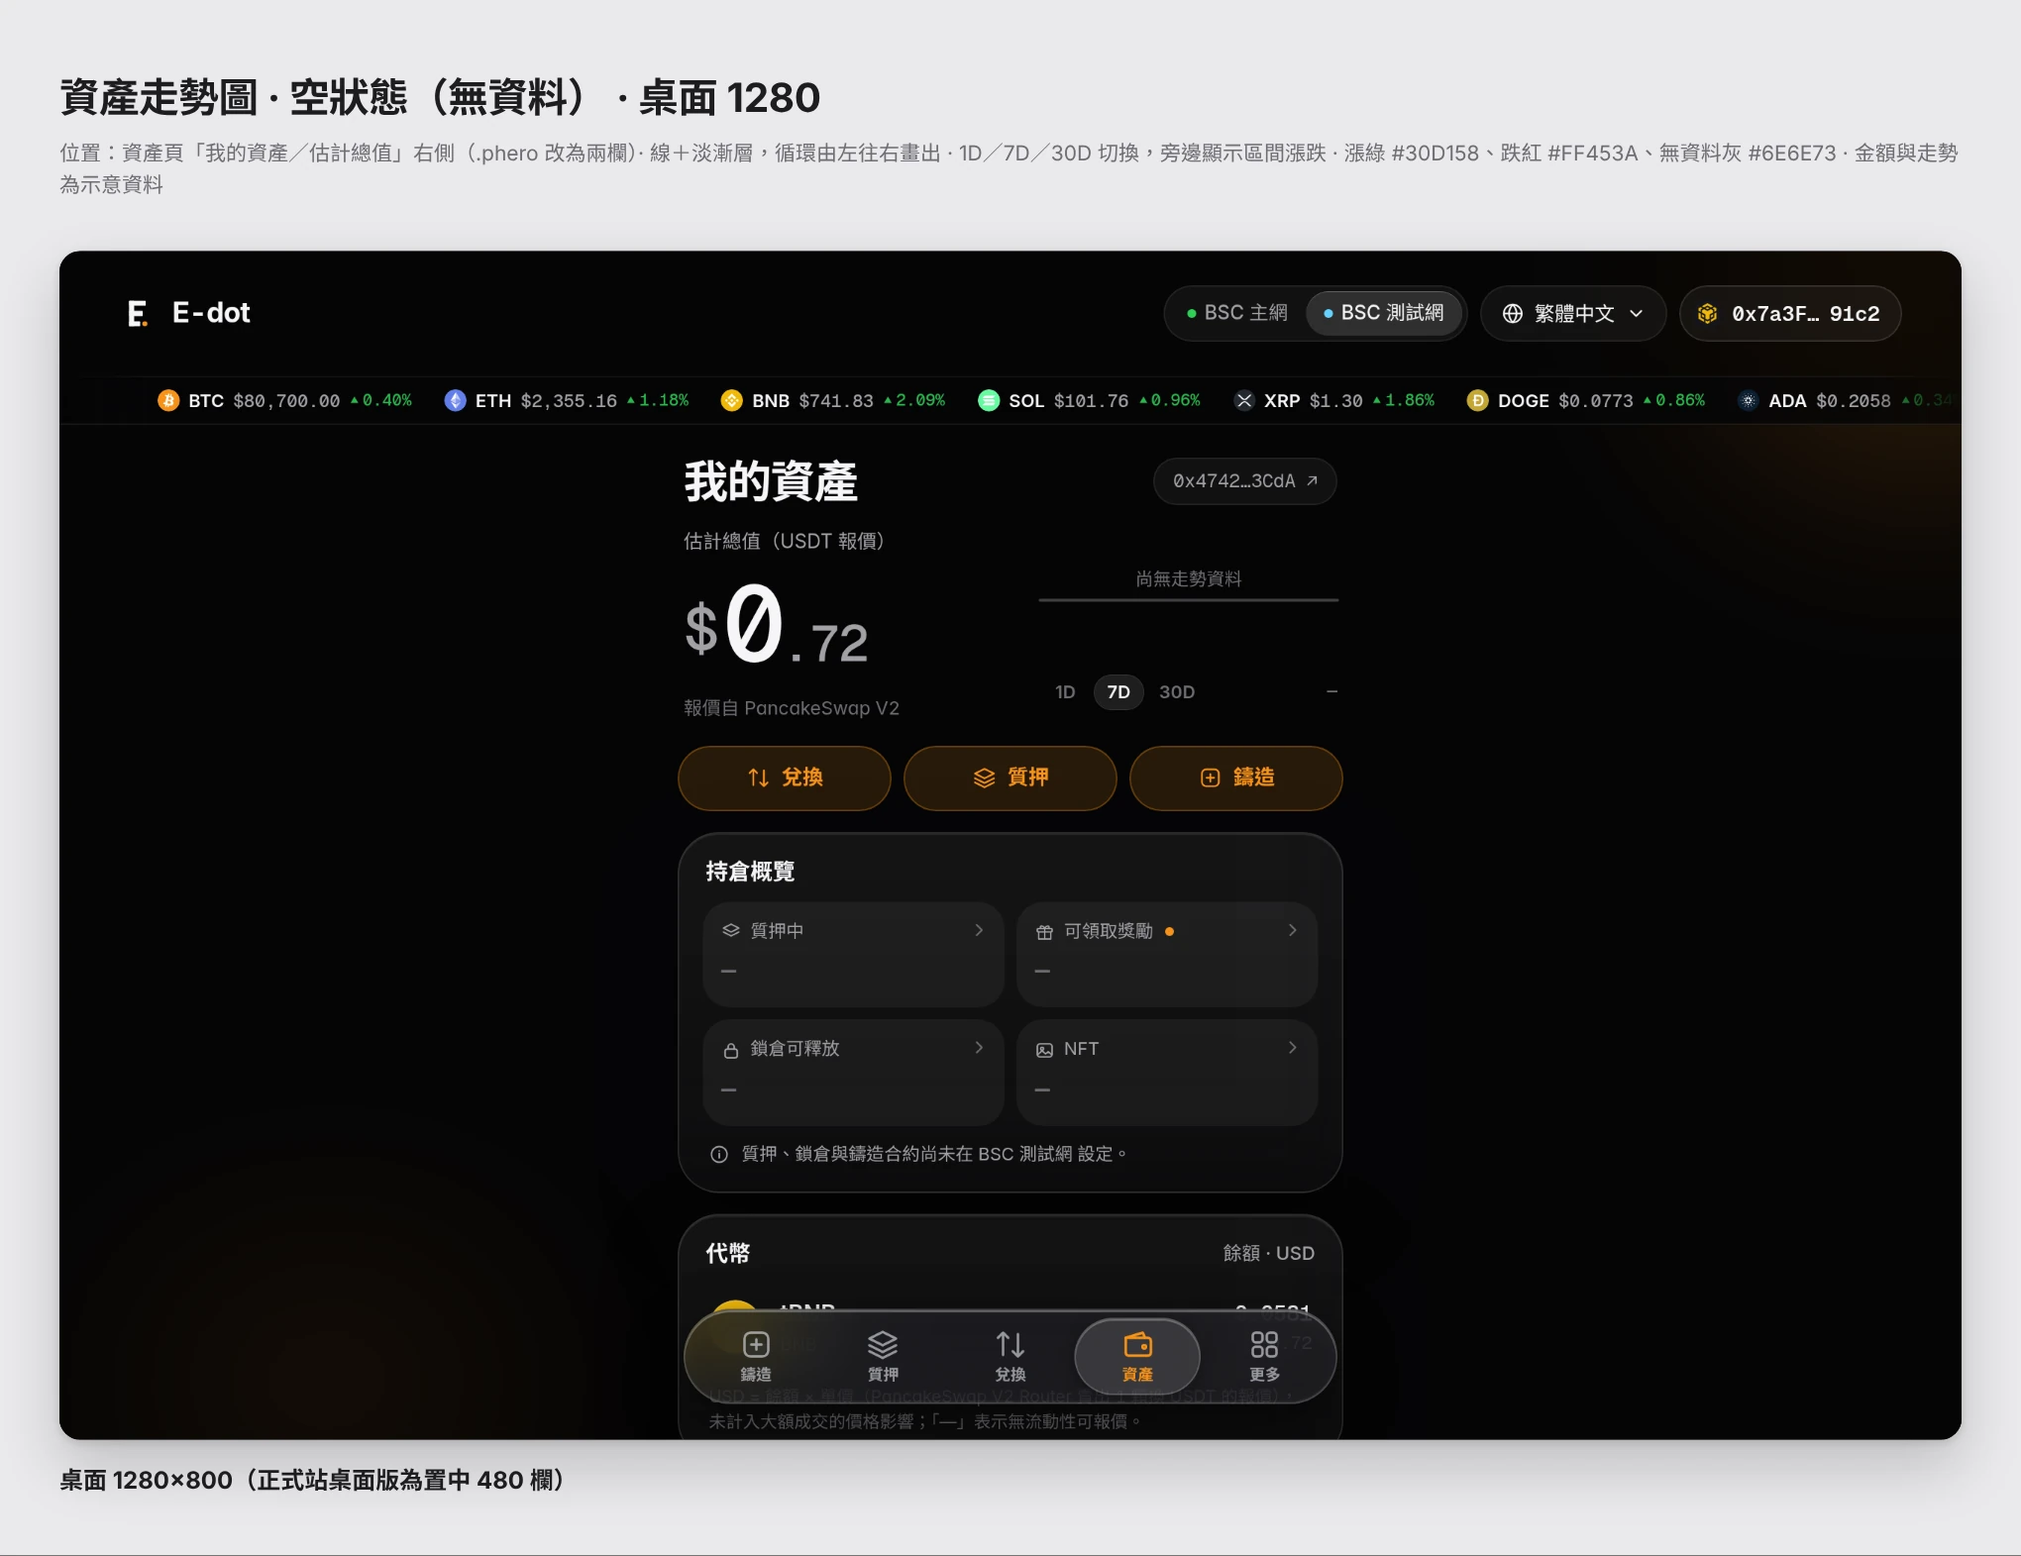Screen dimensions: 2021x1556
Task: Click the ETH ticker coin icon
Action: point(455,400)
